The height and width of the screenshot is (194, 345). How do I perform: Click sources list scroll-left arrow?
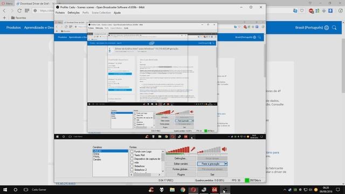(x=132, y=175)
